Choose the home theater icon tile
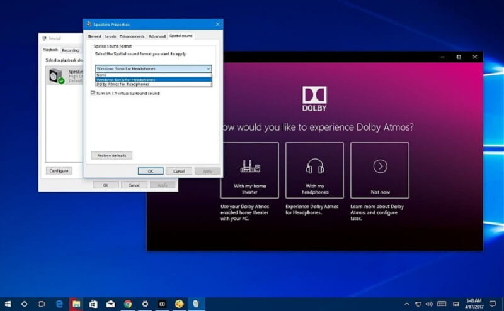504x311 pixels. pyautogui.click(x=249, y=170)
